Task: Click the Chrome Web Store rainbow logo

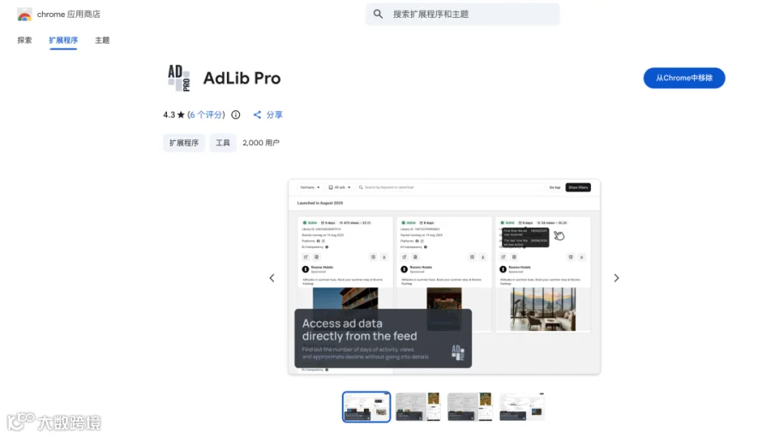Action: click(x=25, y=15)
